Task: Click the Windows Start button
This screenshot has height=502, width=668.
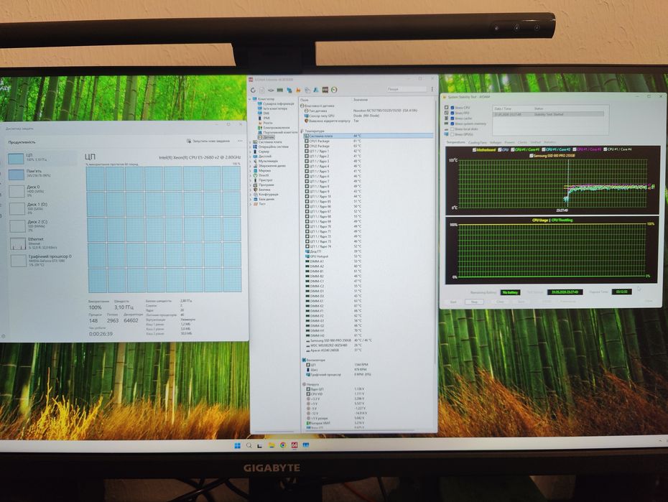Action: [237, 446]
